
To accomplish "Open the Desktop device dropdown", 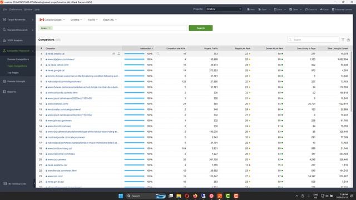I will (x=76, y=20).
